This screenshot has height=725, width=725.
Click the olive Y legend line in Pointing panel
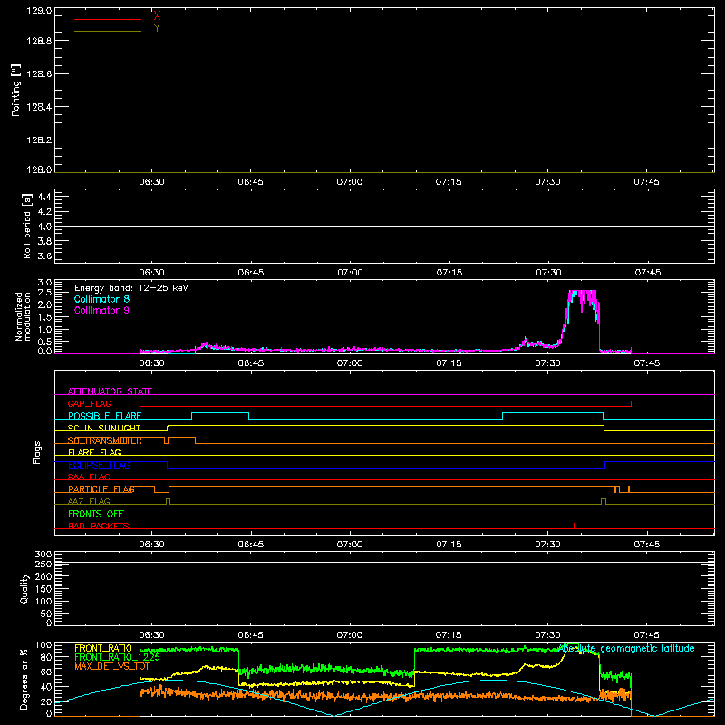coord(107,32)
